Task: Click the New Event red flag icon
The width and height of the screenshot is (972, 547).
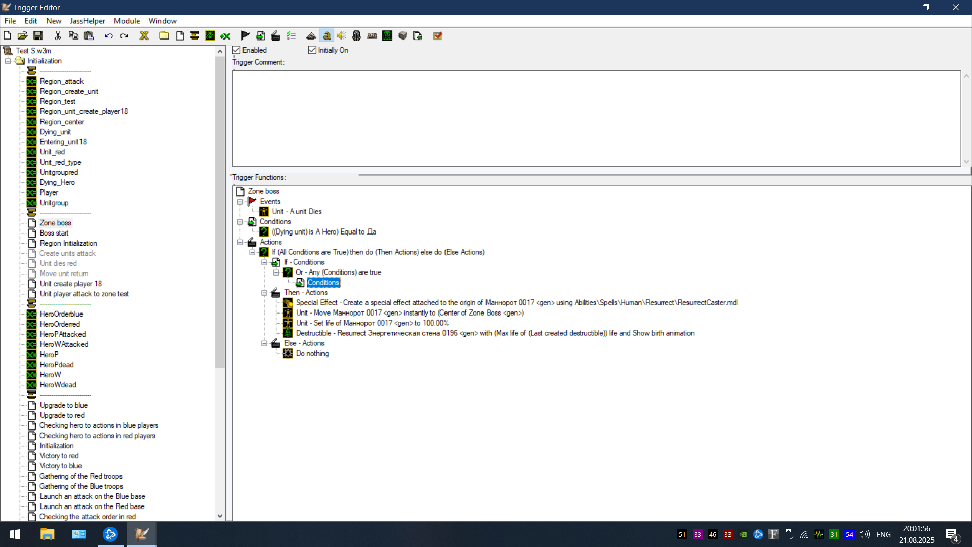Action: pyautogui.click(x=245, y=35)
